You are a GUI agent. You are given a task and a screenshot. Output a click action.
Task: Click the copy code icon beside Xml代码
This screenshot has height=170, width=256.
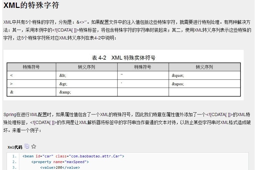click(x=27, y=146)
